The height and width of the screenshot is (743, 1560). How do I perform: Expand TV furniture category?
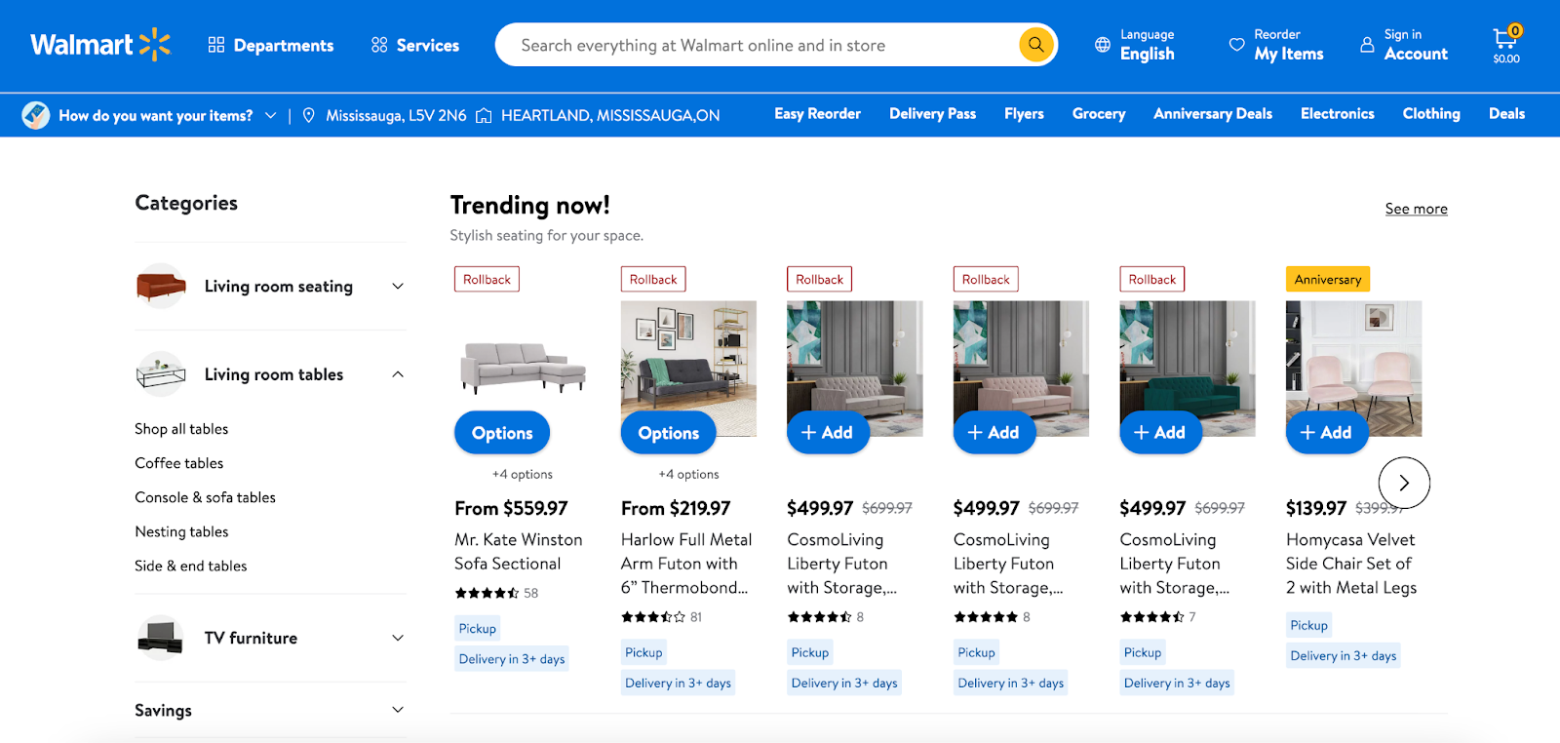[x=398, y=638]
